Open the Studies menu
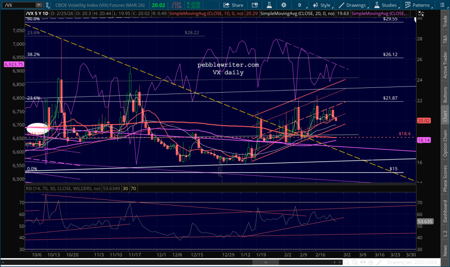Image resolution: width=450 pixels, height=267 pixels. coord(385,5)
